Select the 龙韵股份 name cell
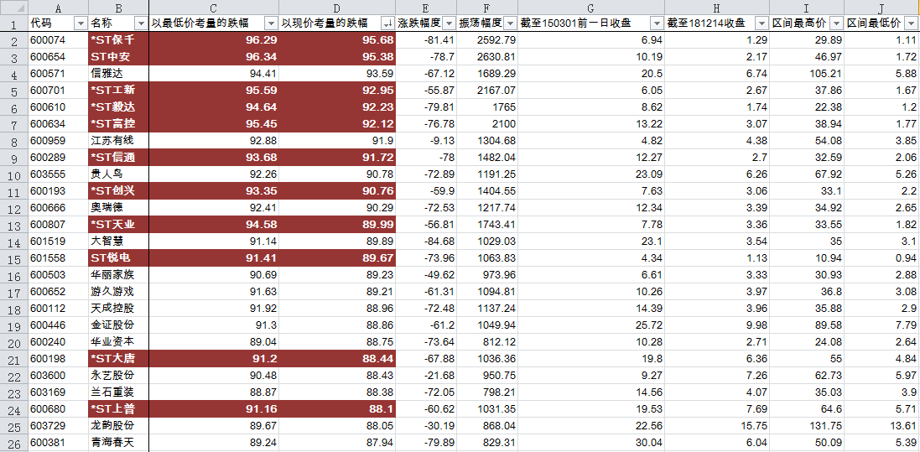This screenshot has width=920, height=452. click(118, 425)
